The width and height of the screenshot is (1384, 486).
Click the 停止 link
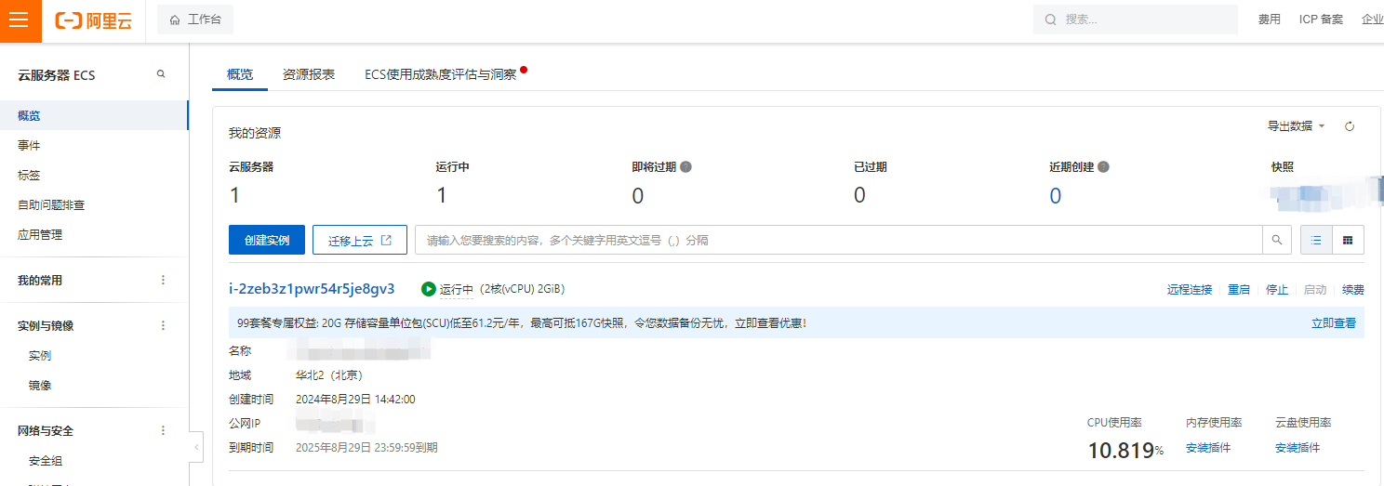pos(1277,290)
